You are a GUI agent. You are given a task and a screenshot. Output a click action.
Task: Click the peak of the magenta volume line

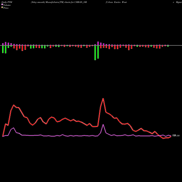click(x=103, y=124)
